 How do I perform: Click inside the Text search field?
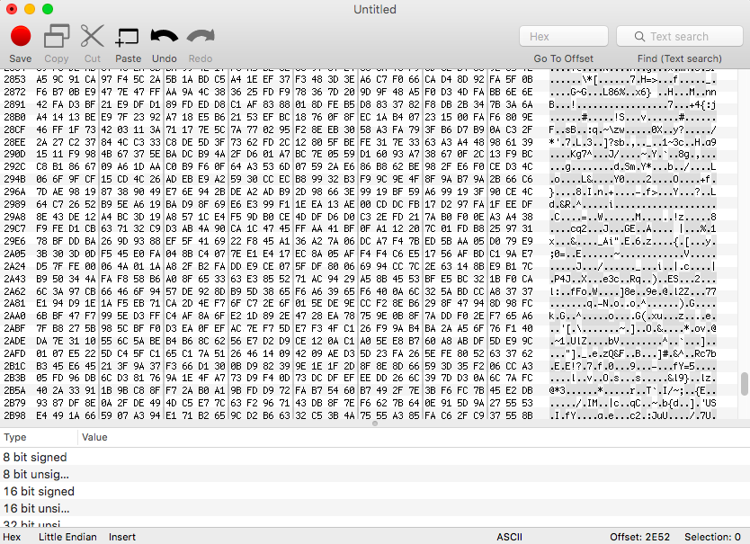pyautogui.click(x=679, y=36)
